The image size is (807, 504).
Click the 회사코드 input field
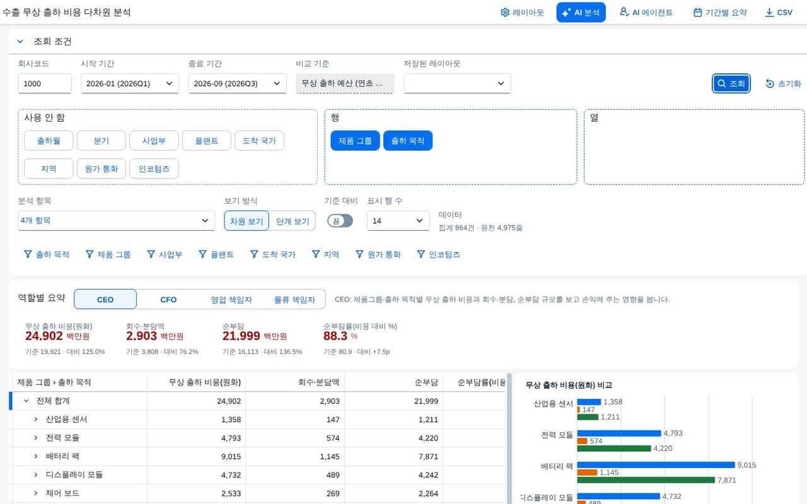point(45,83)
